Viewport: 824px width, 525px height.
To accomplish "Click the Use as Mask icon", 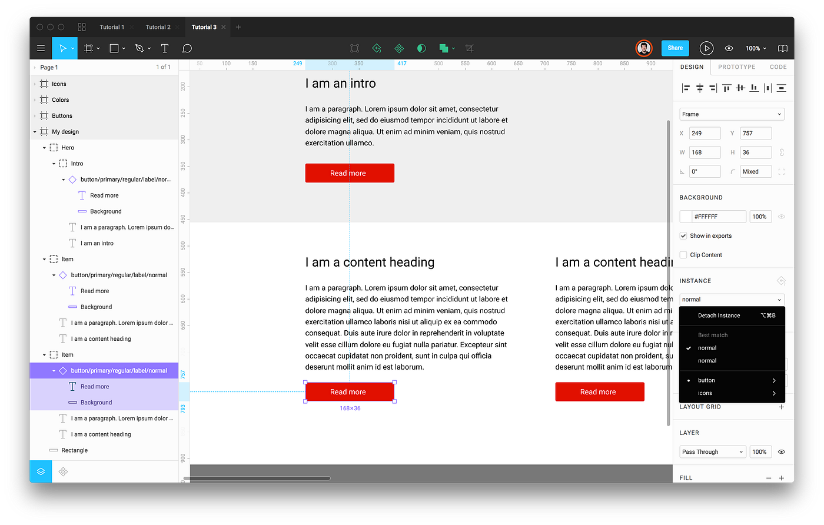I will (x=421, y=48).
